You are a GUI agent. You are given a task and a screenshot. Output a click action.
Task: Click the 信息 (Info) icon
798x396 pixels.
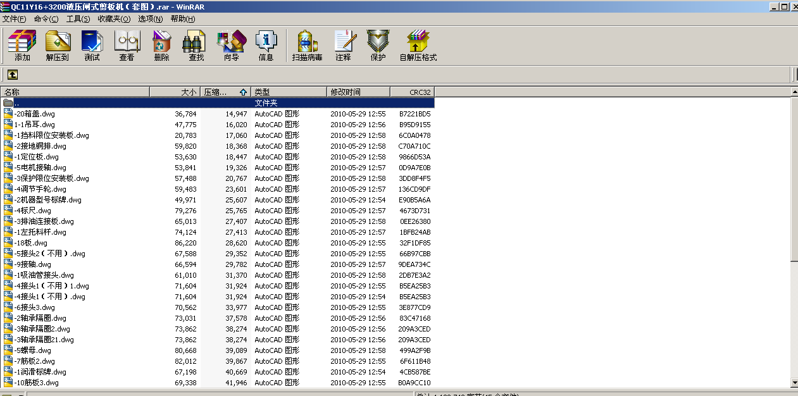[266, 46]
